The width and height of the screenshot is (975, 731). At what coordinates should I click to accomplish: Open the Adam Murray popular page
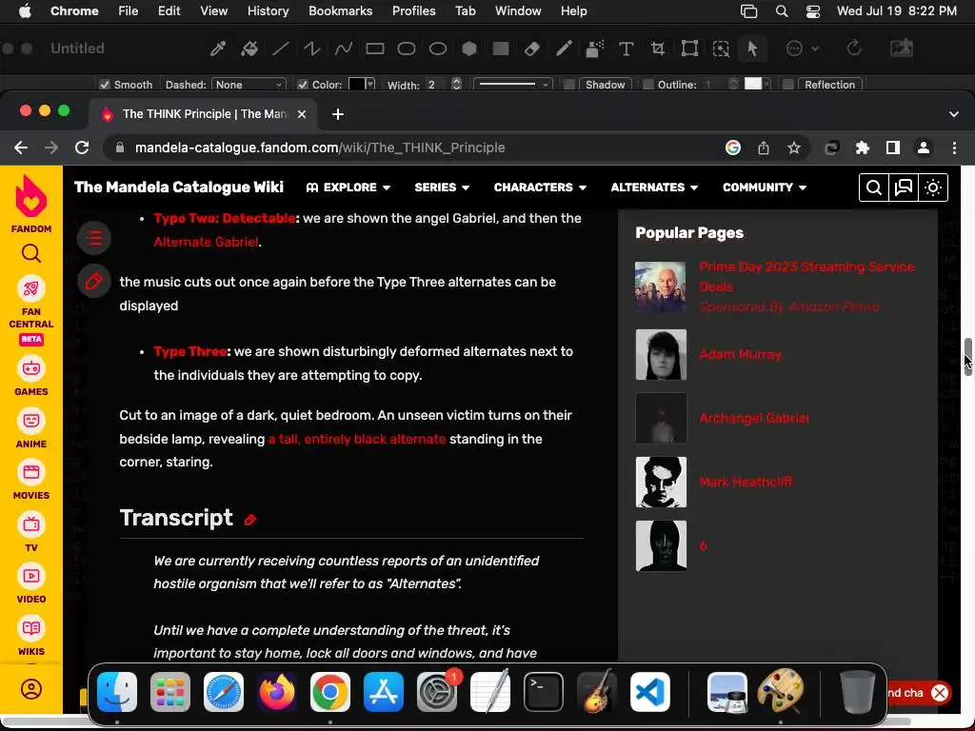coord(740,354)
